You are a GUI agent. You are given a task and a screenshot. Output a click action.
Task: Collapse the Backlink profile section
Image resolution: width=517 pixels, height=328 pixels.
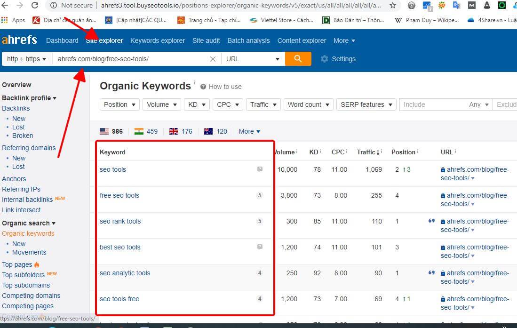pos(29,98)
